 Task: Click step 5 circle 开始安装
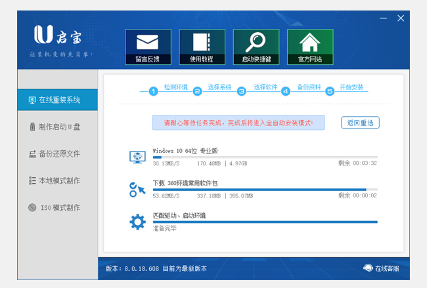point(330,91)
